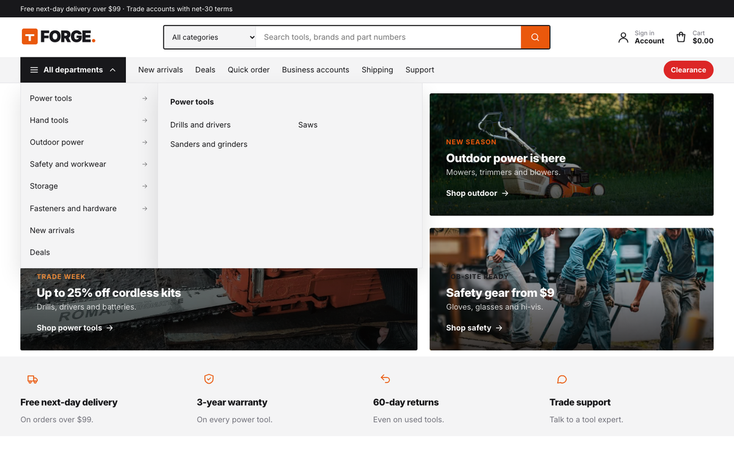
Task: Click 60-day returns heading
Action: click(406, 403)
